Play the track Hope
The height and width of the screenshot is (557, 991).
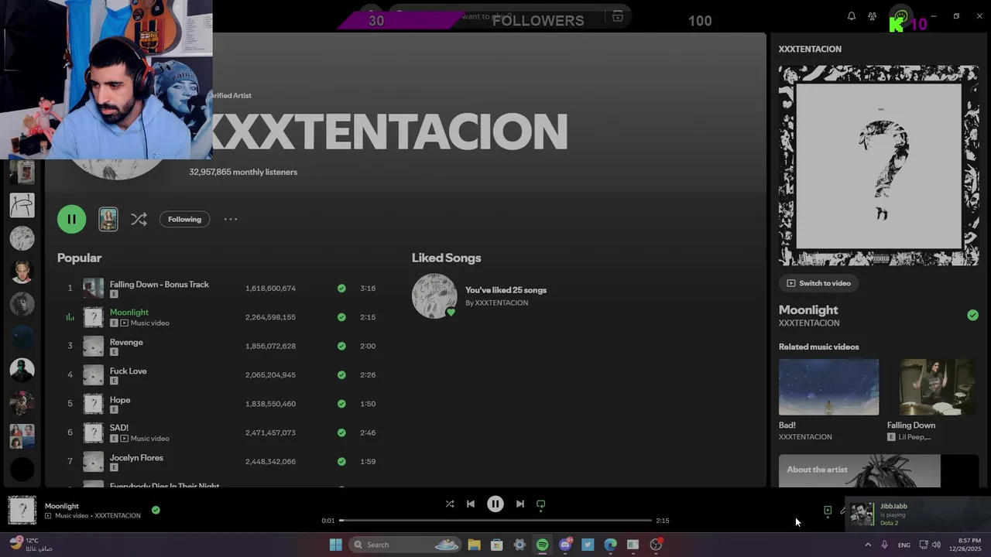pos(120,400)
